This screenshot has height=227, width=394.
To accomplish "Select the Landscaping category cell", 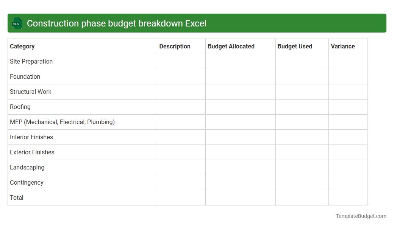I will [27, 167].
